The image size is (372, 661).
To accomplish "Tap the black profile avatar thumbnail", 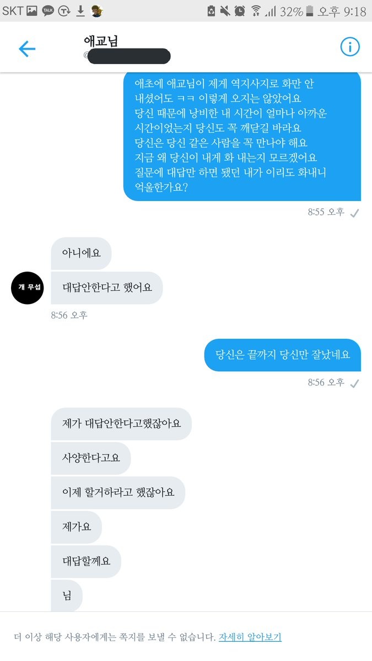I will pyautogui.click(x=28, y=288).
